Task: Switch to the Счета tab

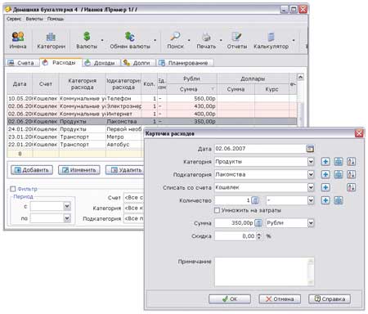Action: pyautogui.click(x=22, y=63)
